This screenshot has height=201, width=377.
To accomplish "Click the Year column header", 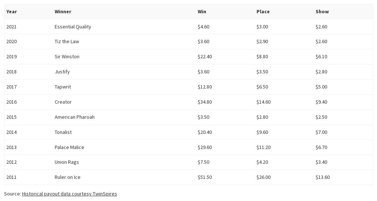I will [11, 11].
